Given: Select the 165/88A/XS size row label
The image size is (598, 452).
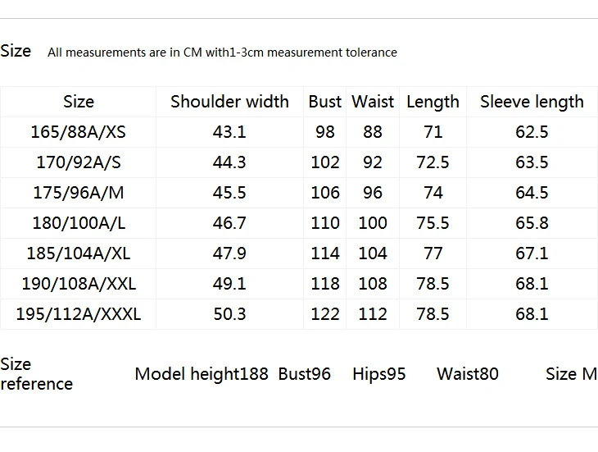Looking at the screenshot, I should click(78, 132).
